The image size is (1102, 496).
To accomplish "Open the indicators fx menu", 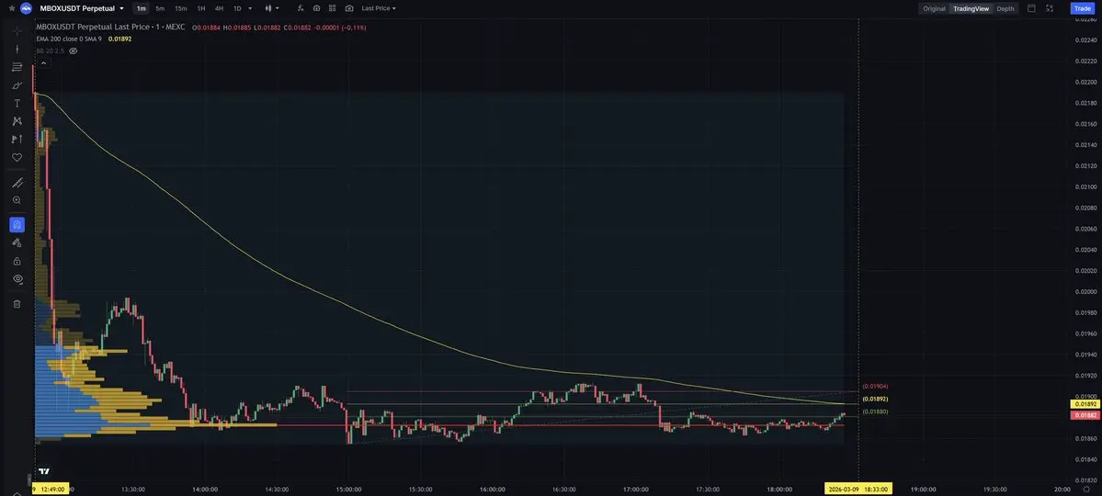I will (301, 8).
